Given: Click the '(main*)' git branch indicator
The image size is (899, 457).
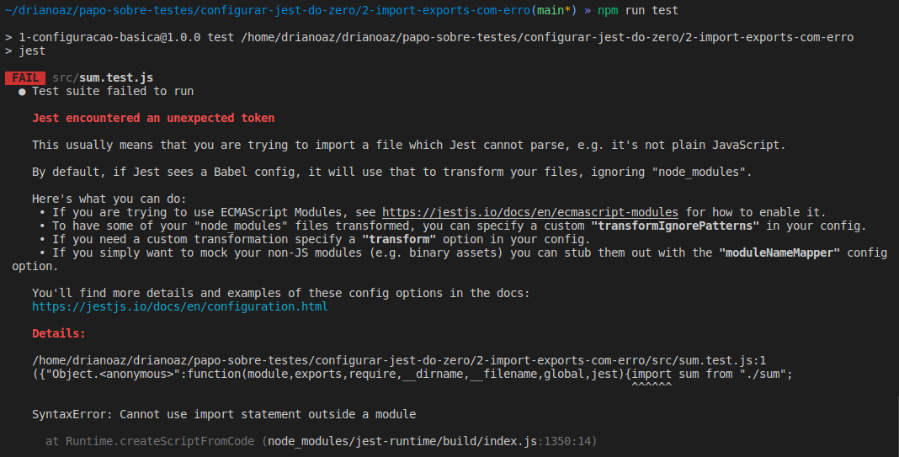Looking at the screenshot, I should (554, 10).
